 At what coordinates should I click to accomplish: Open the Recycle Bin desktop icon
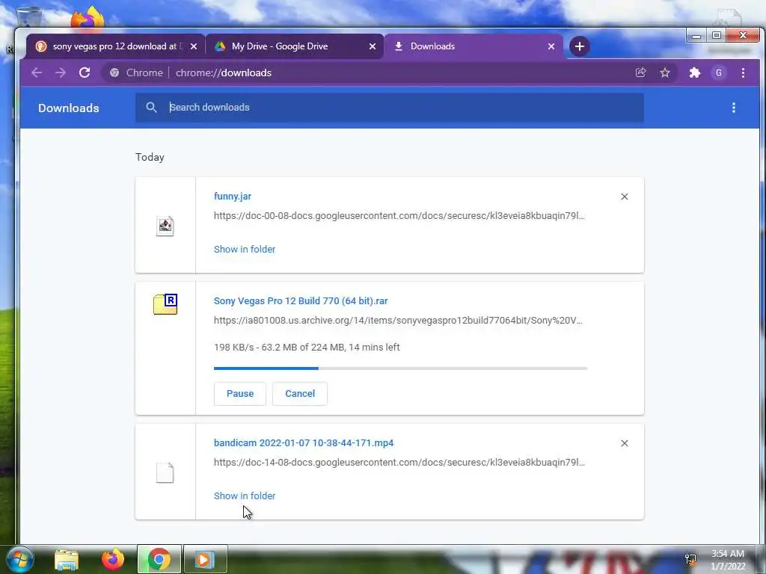tap(28, 17)
